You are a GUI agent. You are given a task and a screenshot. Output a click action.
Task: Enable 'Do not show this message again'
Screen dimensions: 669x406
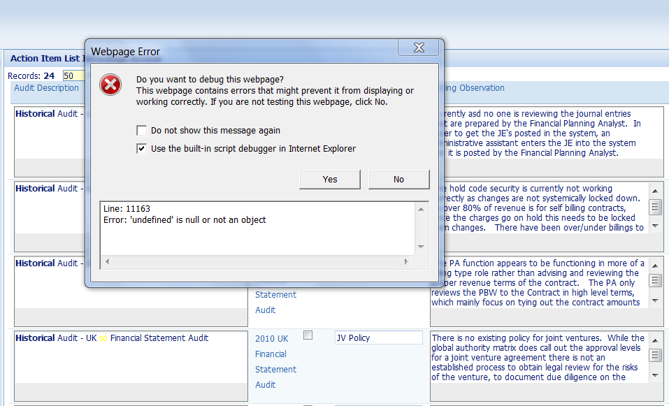(x=142, y=131)
